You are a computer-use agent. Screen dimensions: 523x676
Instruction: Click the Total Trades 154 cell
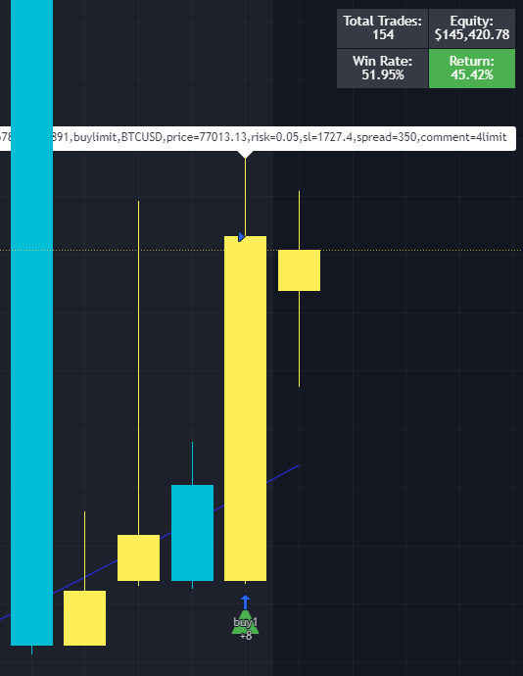pos(382,28)
